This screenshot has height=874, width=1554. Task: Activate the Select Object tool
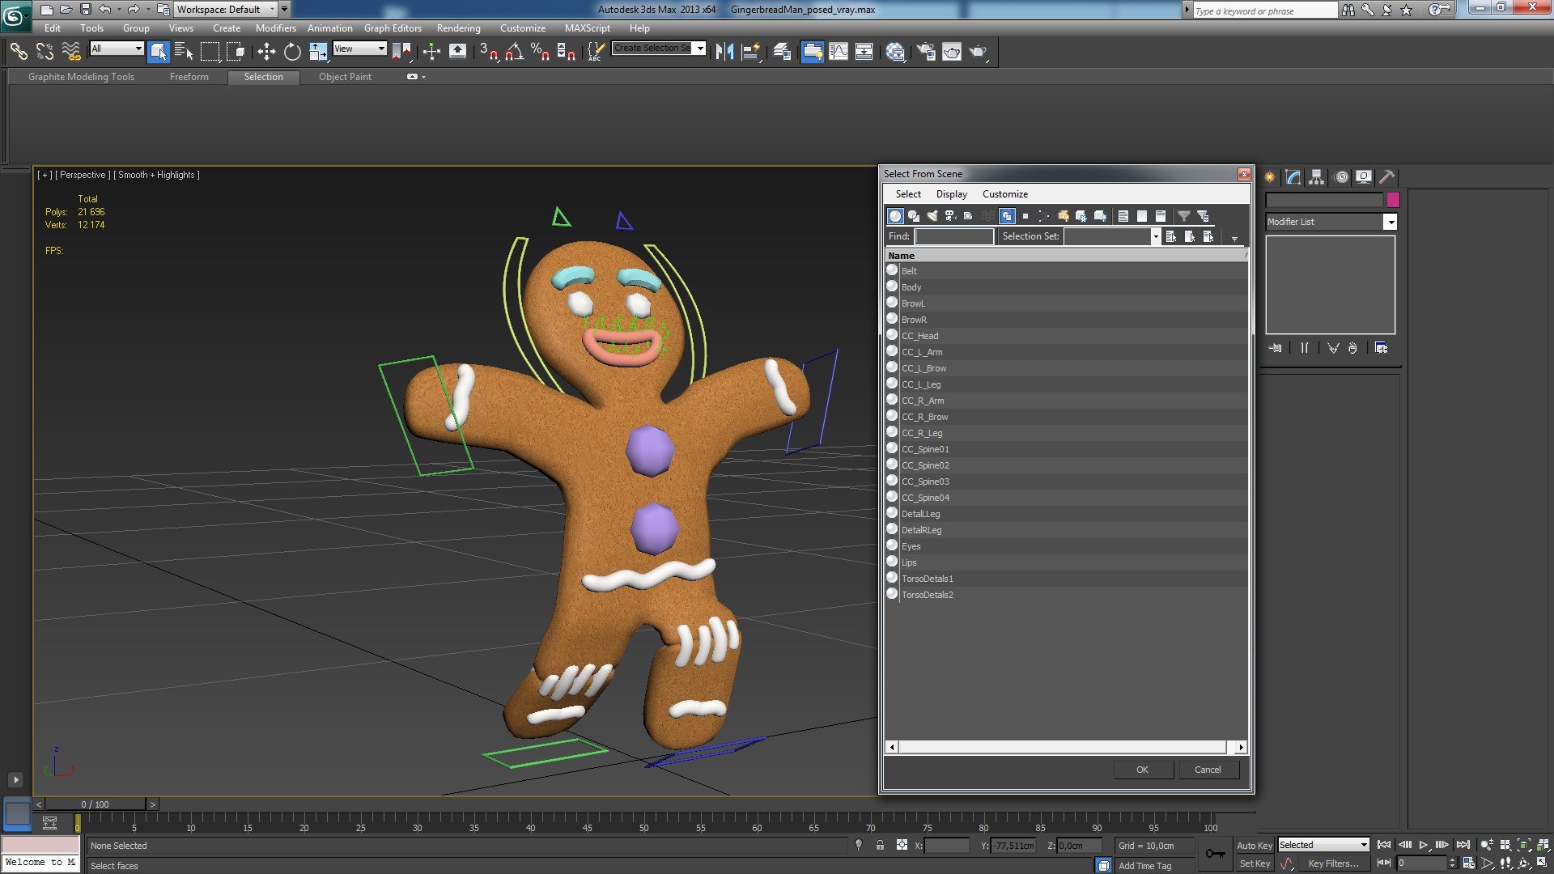[159, 52]
